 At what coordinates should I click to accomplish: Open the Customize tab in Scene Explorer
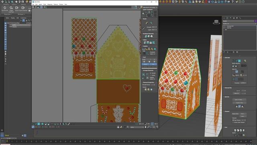(x=23, y=18)
